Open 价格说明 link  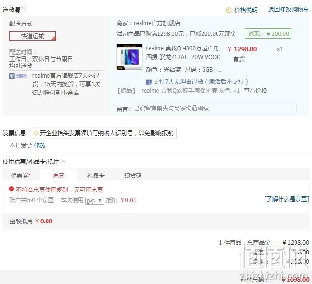[246, 10]
